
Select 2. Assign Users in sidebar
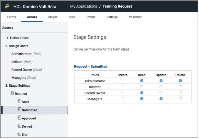pos(17,46)
